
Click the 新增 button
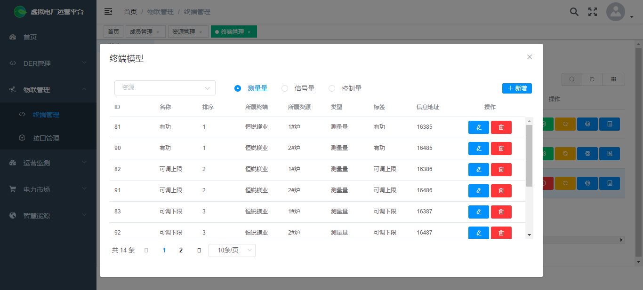[x=517, y=88]
